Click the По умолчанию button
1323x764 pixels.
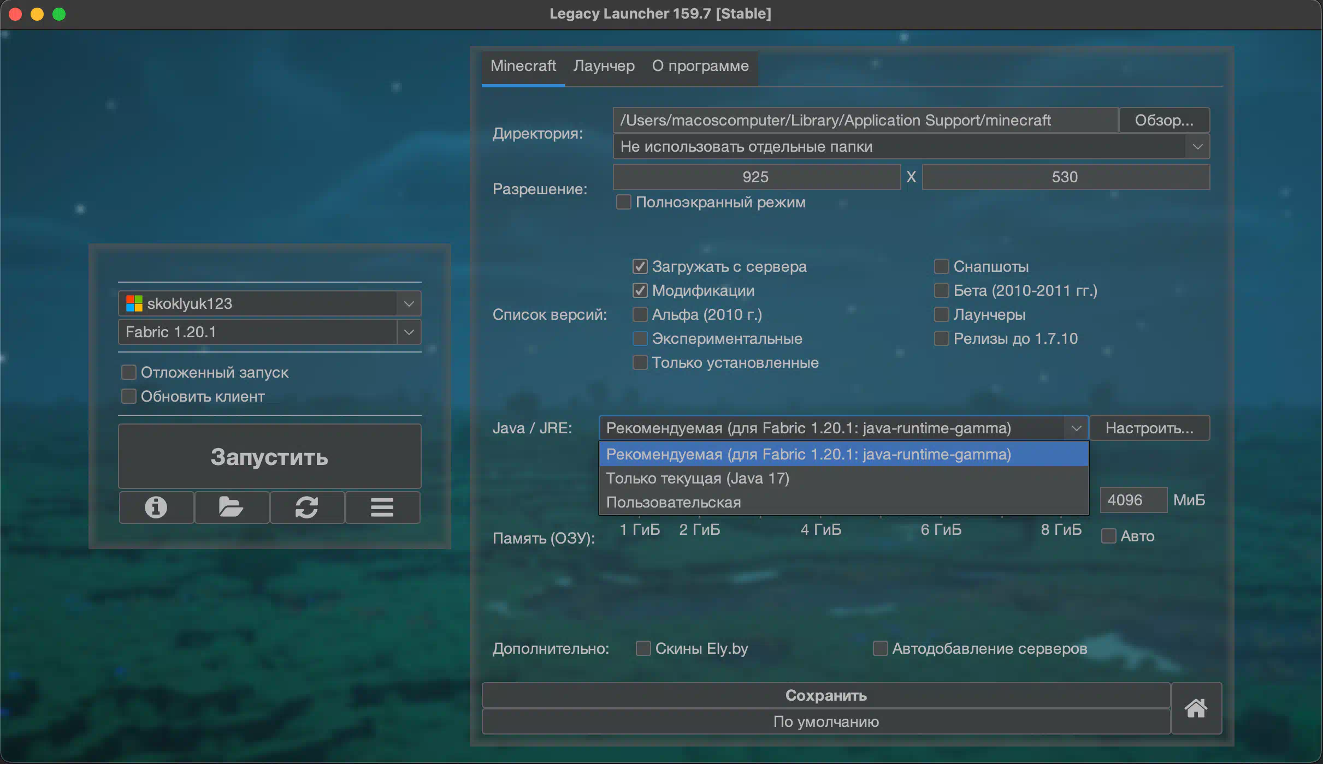click(826, 721)
